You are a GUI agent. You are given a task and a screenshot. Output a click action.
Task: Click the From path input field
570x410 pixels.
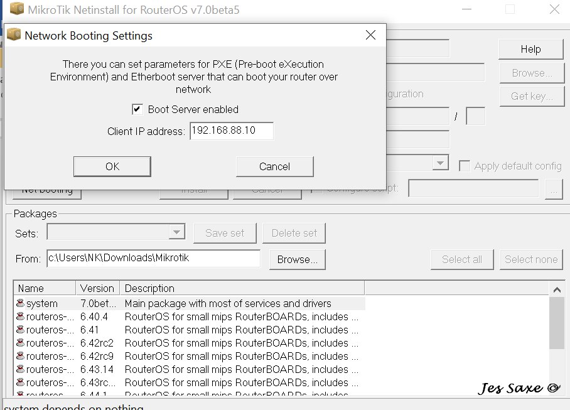(153, 259)
